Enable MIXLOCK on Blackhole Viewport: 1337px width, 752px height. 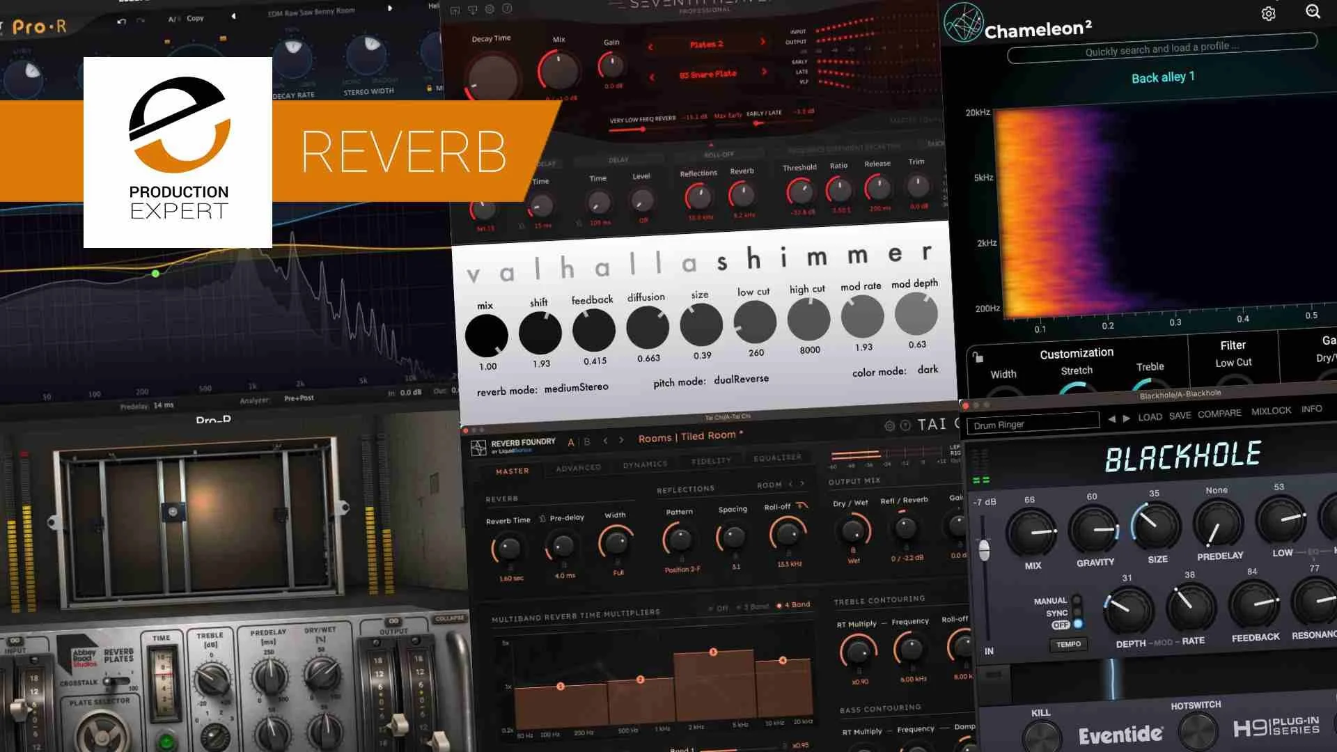pyautogui.click(x=1272, y=411)
